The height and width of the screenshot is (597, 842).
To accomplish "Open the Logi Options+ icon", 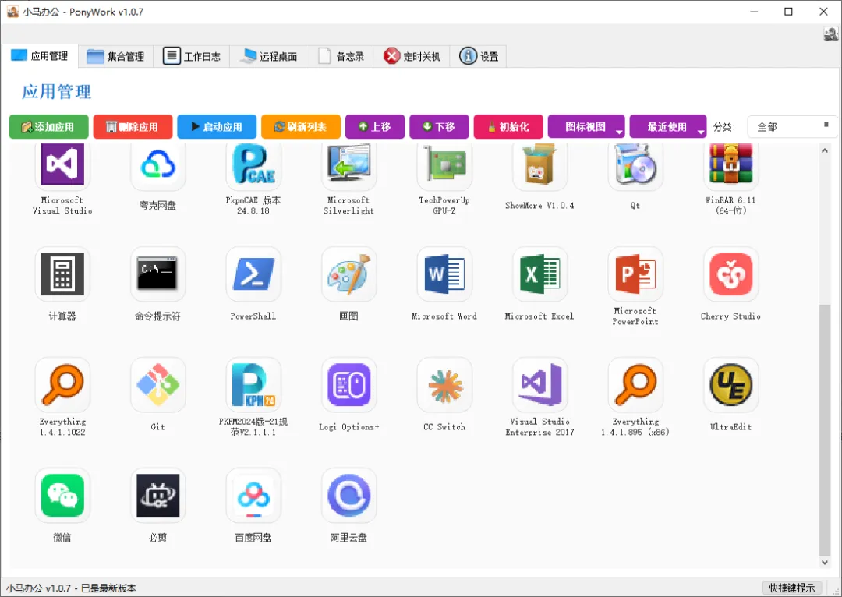I will tap(349, 384).
